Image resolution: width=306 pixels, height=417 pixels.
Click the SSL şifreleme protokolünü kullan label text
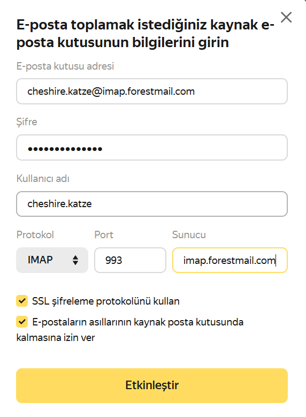pyautogui.click(x=106, y=301)
